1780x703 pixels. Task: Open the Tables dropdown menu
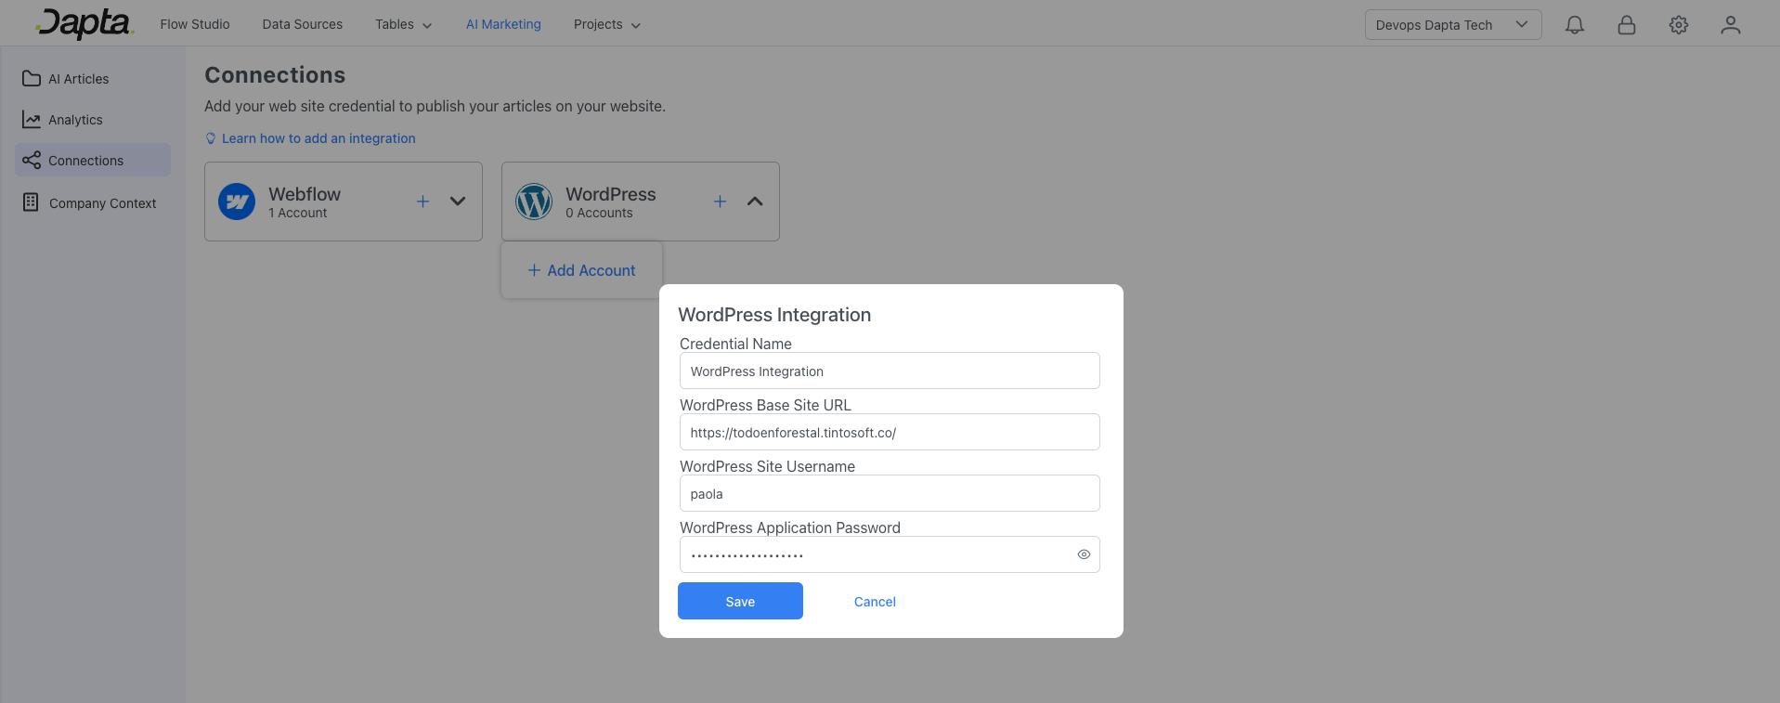click(403, 25)
